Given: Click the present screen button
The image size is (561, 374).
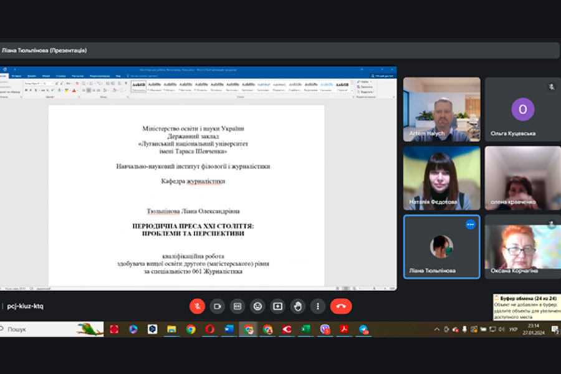Looking at the screenshot, I should point(277,306).
